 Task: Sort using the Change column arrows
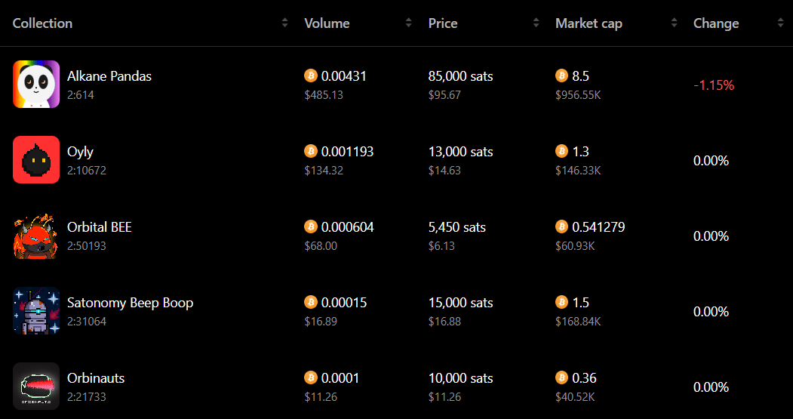coord(780,23)
